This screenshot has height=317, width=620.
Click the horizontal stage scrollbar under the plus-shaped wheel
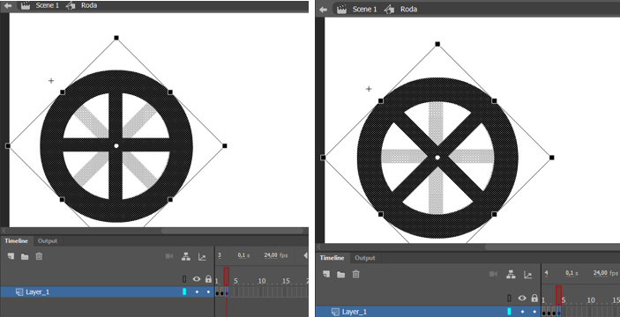tap(232, 231)
